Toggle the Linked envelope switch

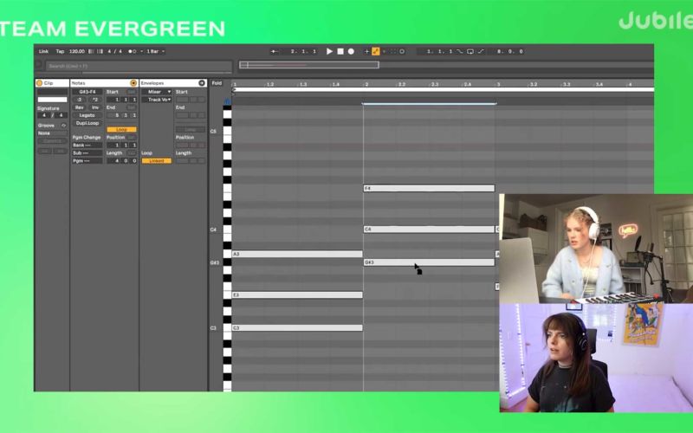pyautogui.click(x=156, y=161)
